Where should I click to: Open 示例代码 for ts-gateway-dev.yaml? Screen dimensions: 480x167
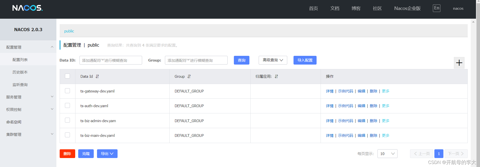(345, 91)
